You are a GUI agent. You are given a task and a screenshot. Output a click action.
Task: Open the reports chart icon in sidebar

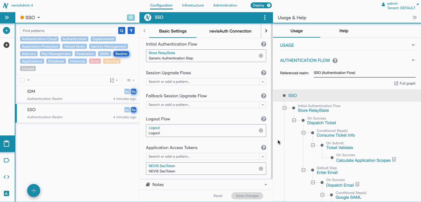coord(6,193)
